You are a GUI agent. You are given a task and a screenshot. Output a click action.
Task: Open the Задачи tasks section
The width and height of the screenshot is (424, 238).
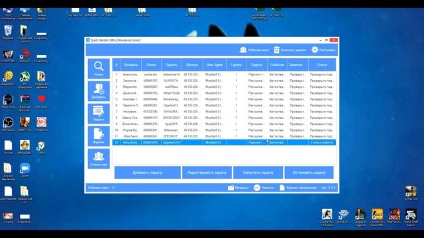99,114
